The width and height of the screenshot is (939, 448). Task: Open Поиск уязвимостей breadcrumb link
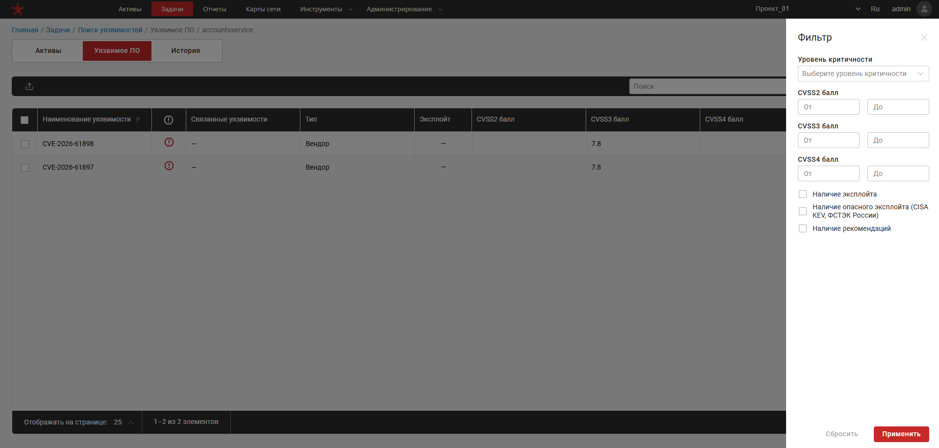coord(110,30)
